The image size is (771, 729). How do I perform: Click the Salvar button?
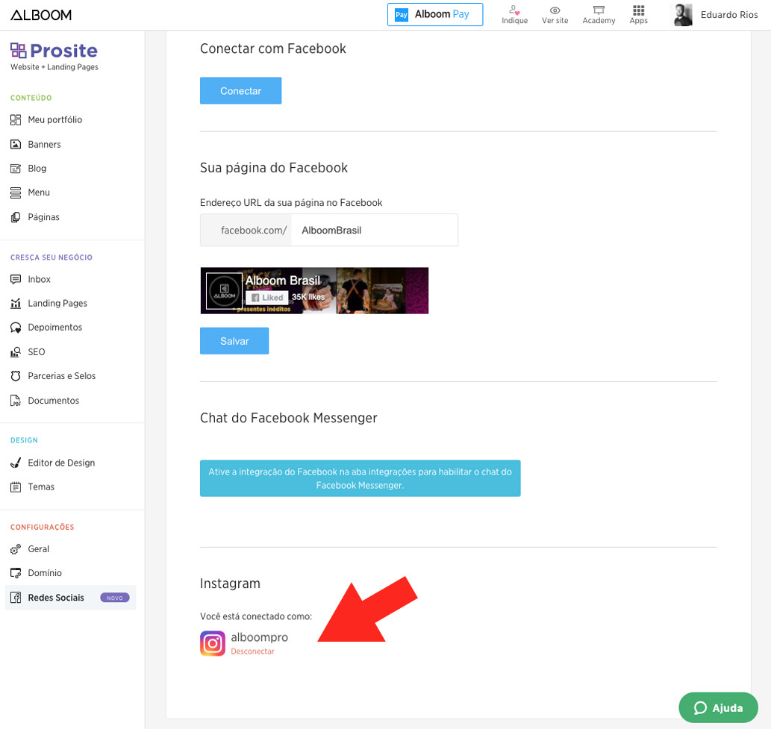click(x=234, y=340)
